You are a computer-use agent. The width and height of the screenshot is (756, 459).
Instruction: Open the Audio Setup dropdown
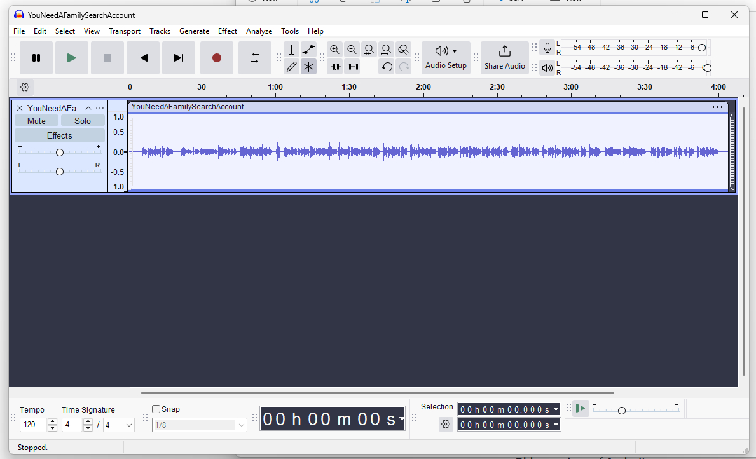point(446,57)
